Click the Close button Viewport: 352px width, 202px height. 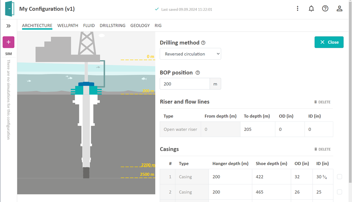pos(329,42)
